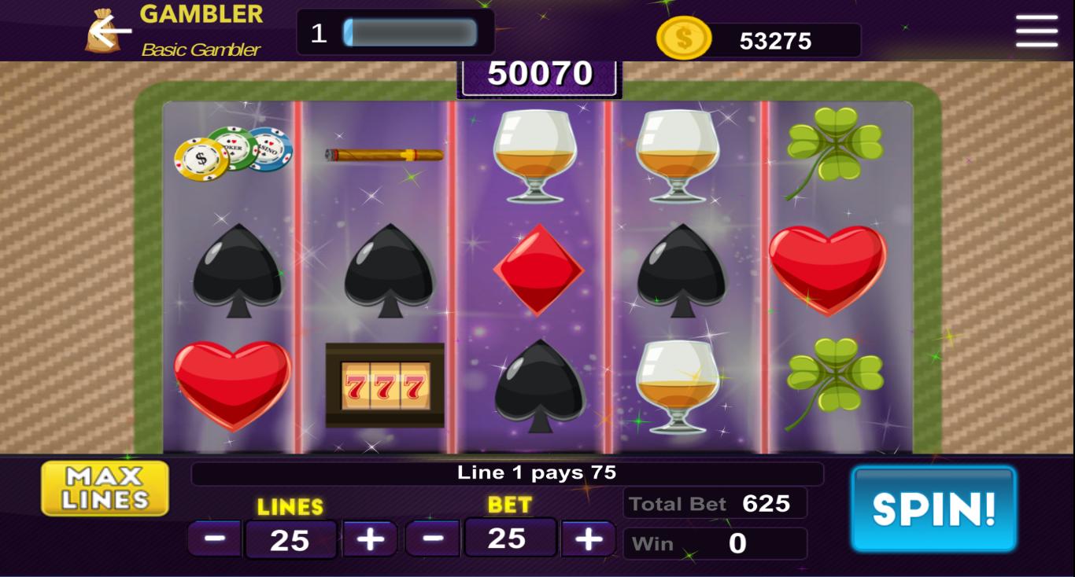This screenshot has width=1075, height=577.
Task: Click the MAX LINES button
Action: [x=105, y=488]
